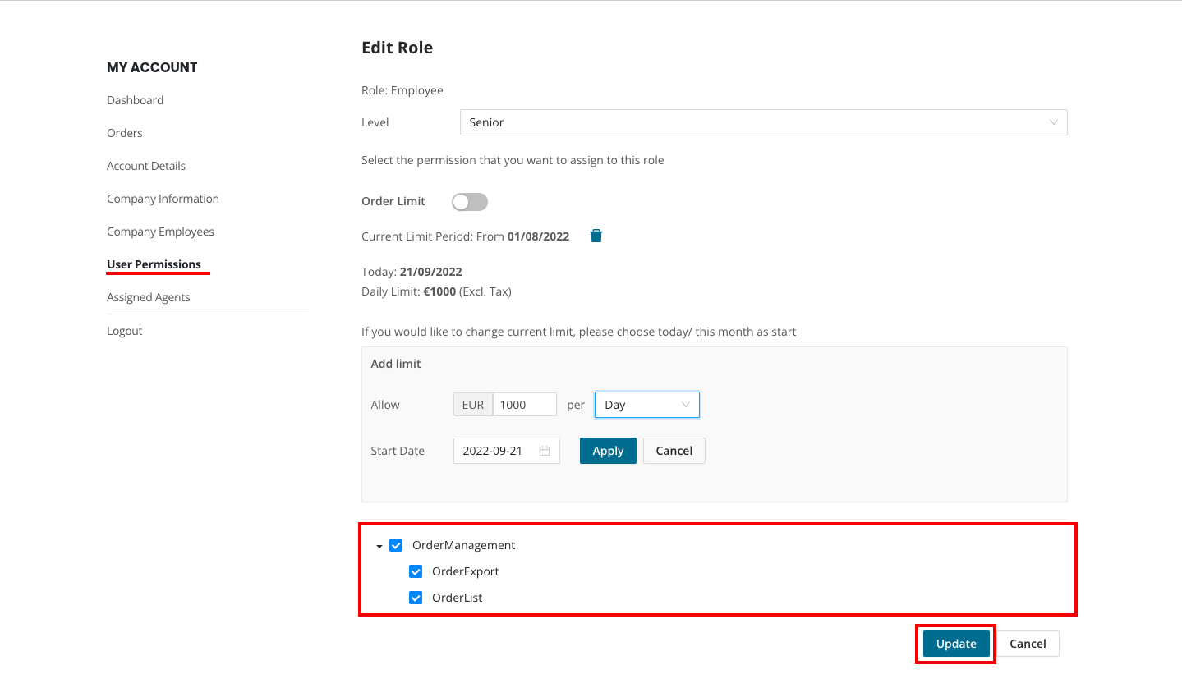This screenshot has width=1182, height=674.
Task: Uncheck the OrderManagement checkbox
Action: click(x=396, y=545)
